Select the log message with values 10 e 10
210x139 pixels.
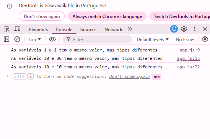87,67
